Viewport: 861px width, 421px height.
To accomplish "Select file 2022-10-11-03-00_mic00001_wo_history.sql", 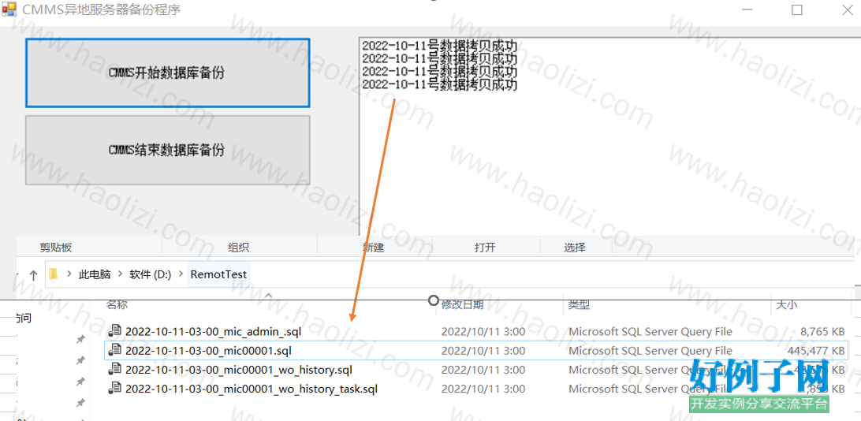I will click(x=239, y=370).
